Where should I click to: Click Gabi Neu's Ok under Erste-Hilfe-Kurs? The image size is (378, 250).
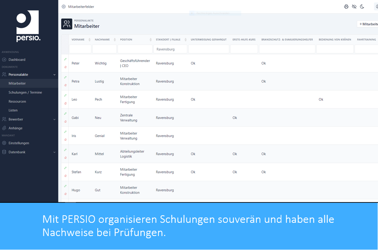click(235, 118)
